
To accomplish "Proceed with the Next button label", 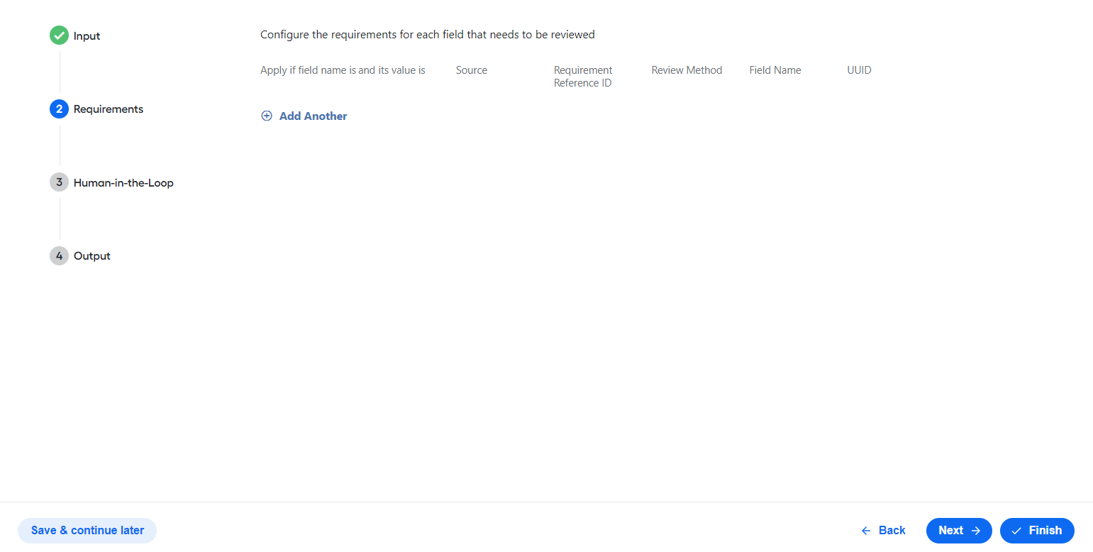I will [x=950, y=531].
